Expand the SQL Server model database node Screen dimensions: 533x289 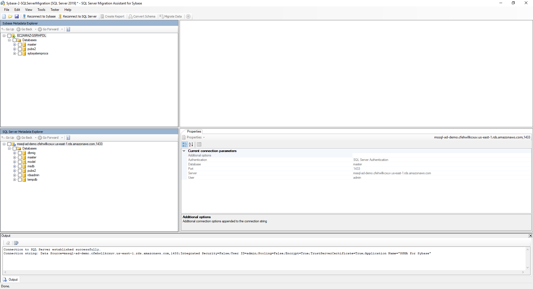[14, 162]
